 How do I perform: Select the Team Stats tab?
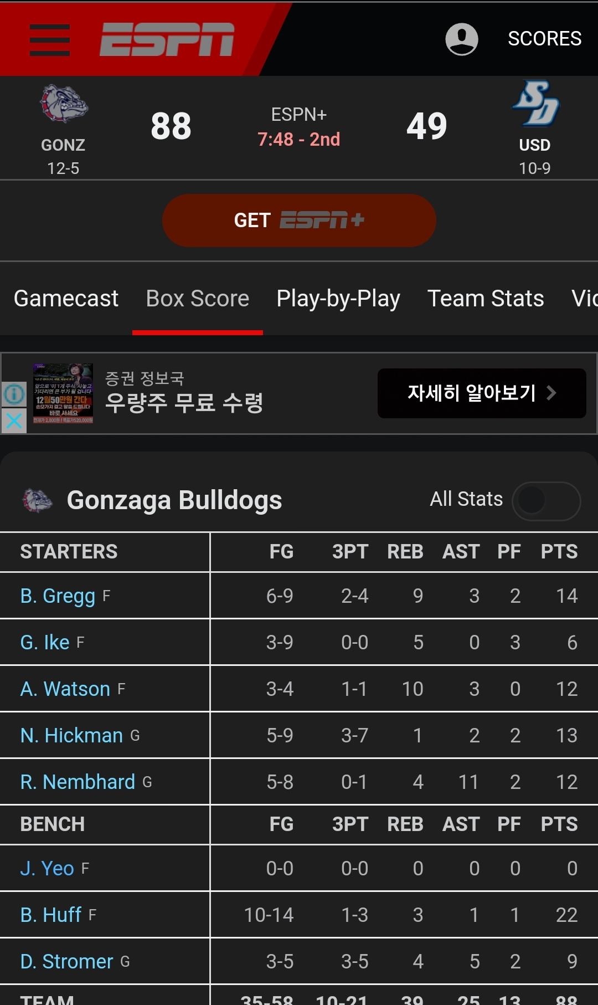coord(486,299)
